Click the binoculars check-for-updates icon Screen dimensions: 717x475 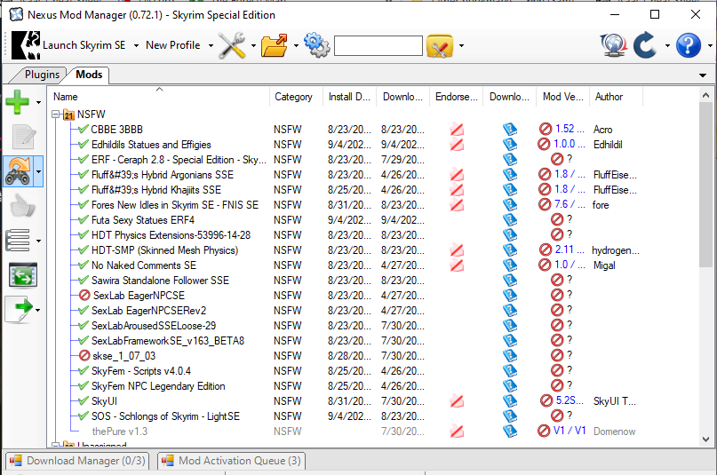click(18, 171)
